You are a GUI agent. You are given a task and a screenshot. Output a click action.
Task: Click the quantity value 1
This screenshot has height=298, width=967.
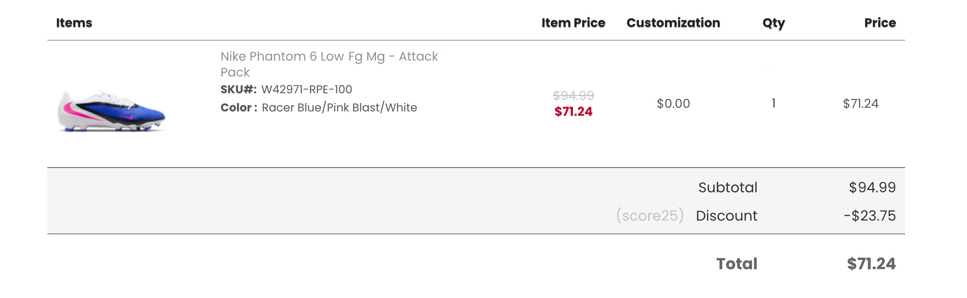[773, 103]
